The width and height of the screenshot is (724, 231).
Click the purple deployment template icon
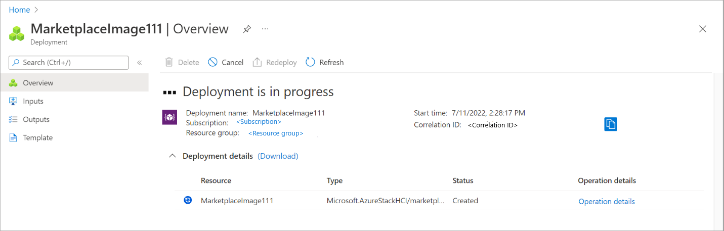(169, 117)
